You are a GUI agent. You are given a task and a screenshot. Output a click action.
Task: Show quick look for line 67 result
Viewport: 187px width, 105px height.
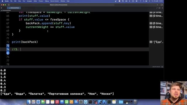pyautogui.click(x=151, y=23)
